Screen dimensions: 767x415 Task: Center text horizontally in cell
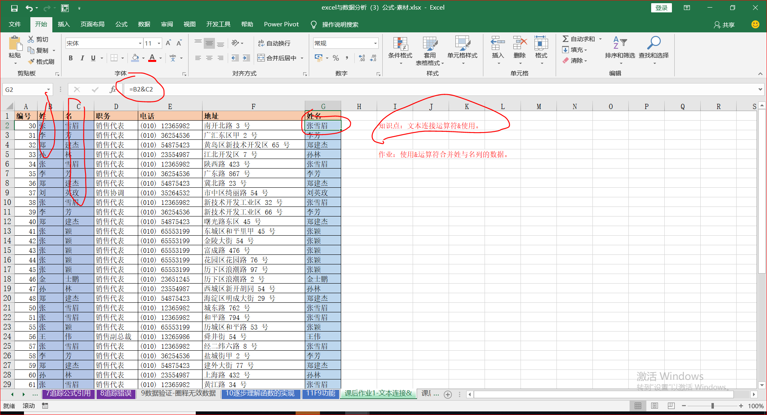pos(209,58)
